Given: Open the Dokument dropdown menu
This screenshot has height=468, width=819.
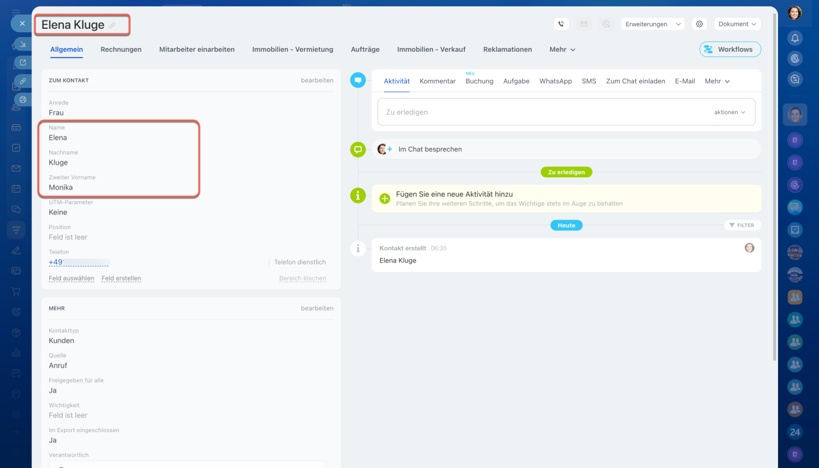Looking at the screenshot, I should click(737, 24).
